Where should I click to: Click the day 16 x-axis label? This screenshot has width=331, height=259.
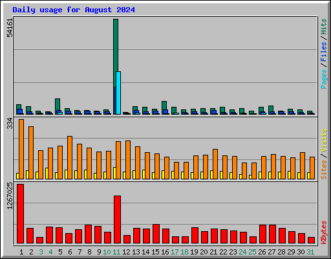(x=165, y=252)
